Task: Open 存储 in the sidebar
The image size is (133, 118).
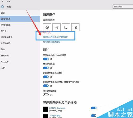Action: [x=20, y=49]
